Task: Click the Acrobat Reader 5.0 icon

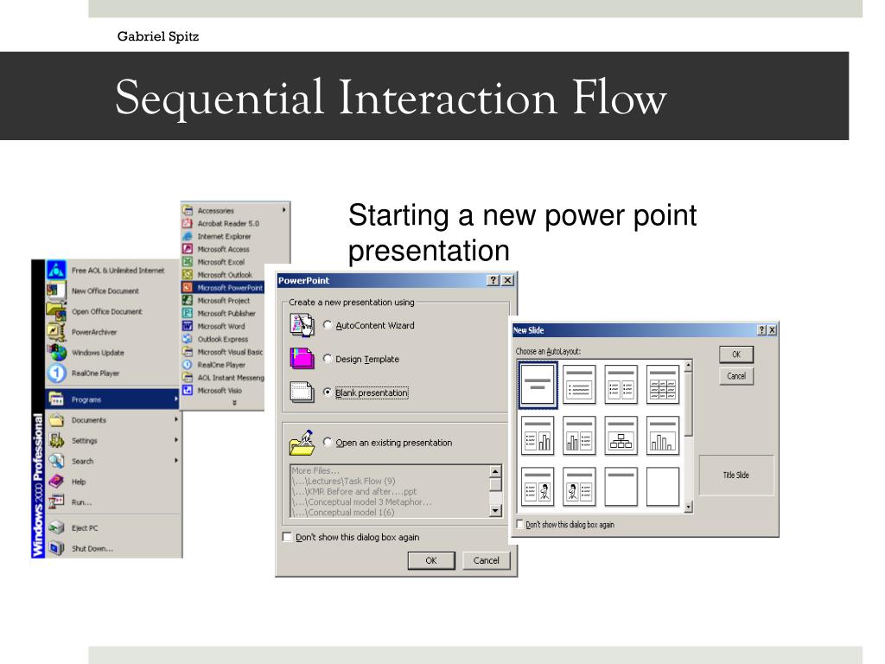Action: pyautogui.click(x=188, y=223)
